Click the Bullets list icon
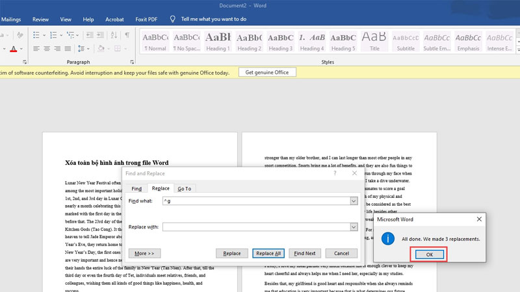 click(x=36, y=35)
